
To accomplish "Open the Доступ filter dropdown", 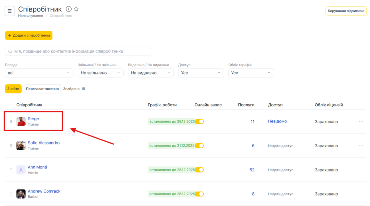I will pos(201,73).
